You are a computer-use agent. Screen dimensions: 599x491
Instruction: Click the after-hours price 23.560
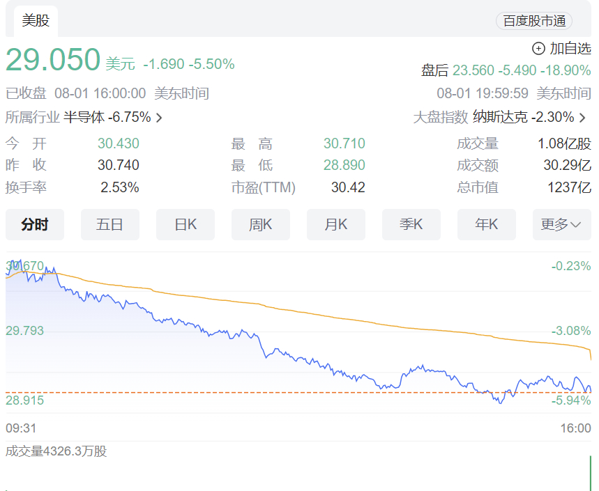pos(473,70)
